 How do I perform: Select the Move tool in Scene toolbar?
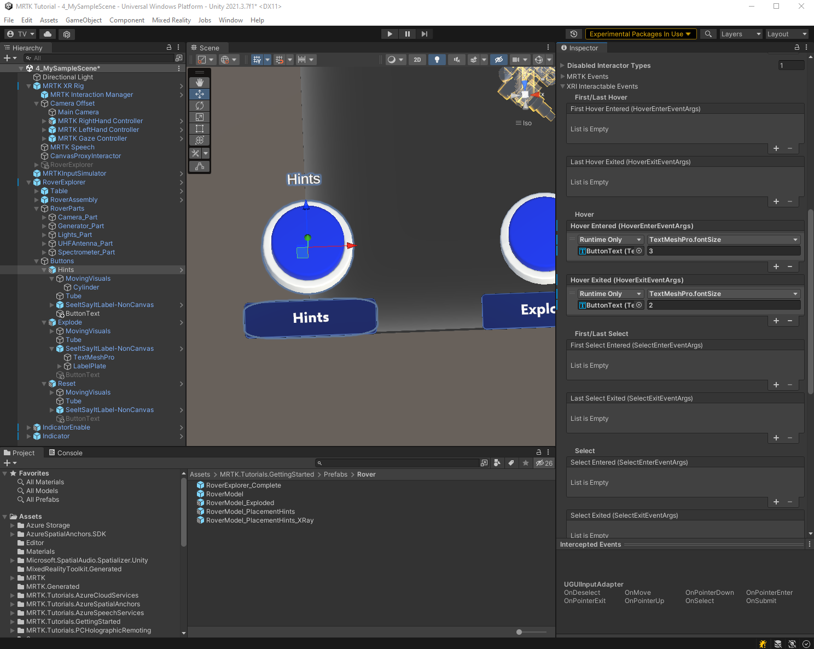pos(200,94)
